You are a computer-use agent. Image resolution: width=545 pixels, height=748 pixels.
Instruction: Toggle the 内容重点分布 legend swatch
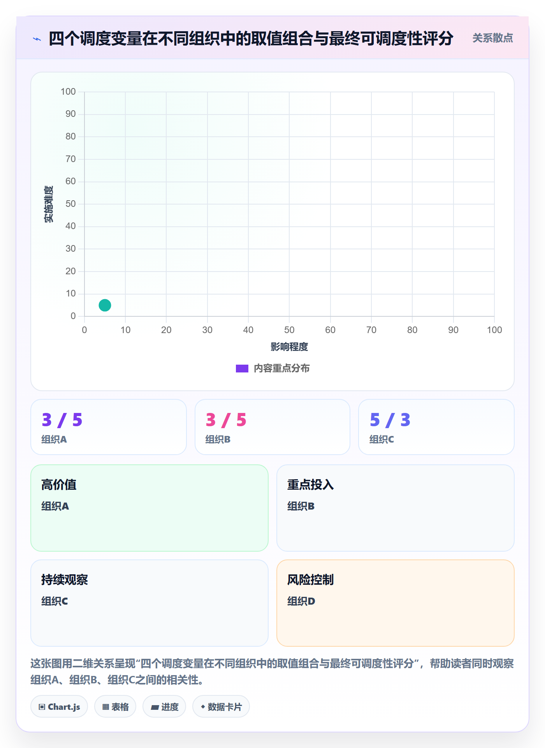tap(242, 369)
